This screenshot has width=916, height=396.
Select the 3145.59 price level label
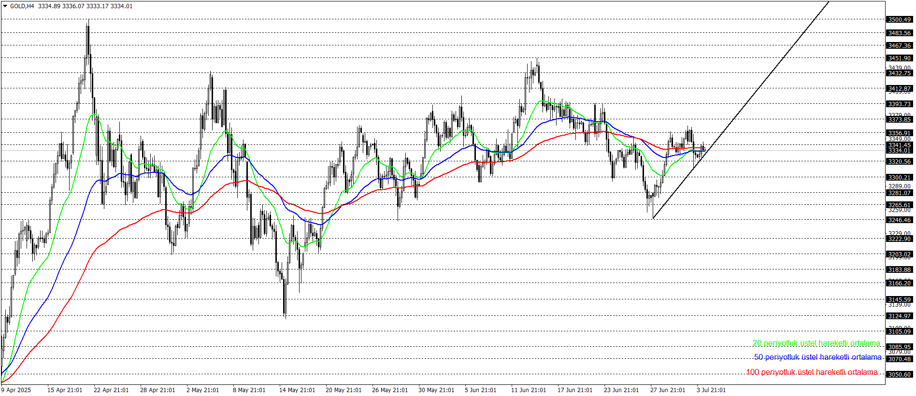click(x=900, y=300)
